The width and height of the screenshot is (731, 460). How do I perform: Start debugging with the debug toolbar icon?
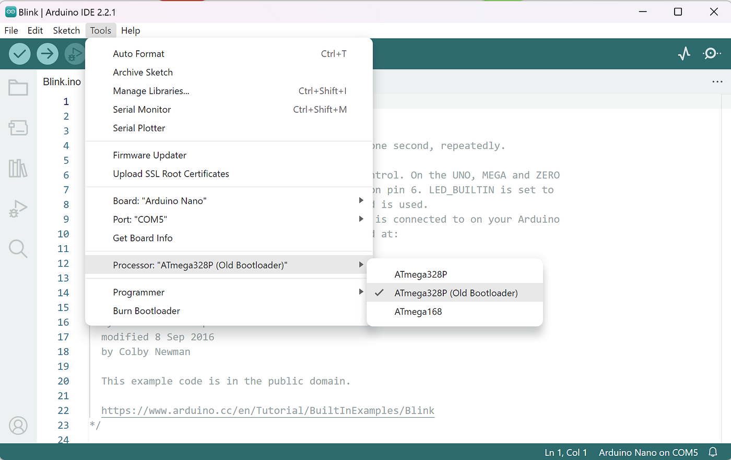click(x=75, y=53)
